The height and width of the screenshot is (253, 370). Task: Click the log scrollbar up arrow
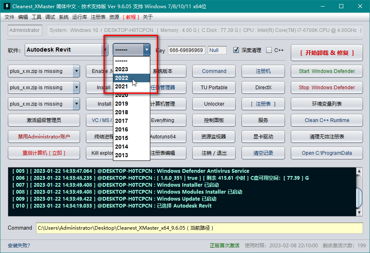coord(359,171)
